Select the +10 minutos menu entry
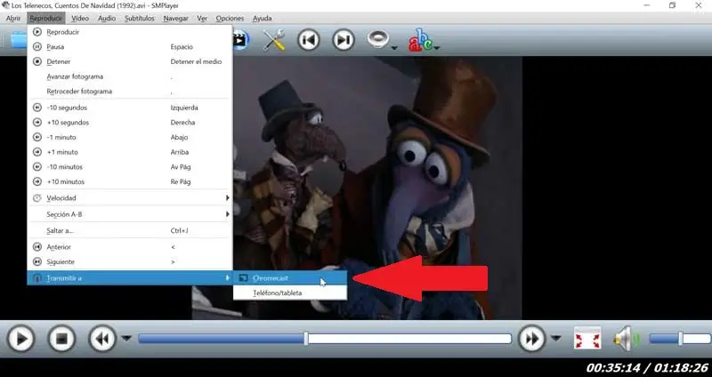This screenshot has height=377, width=712. tap(130, 181)
